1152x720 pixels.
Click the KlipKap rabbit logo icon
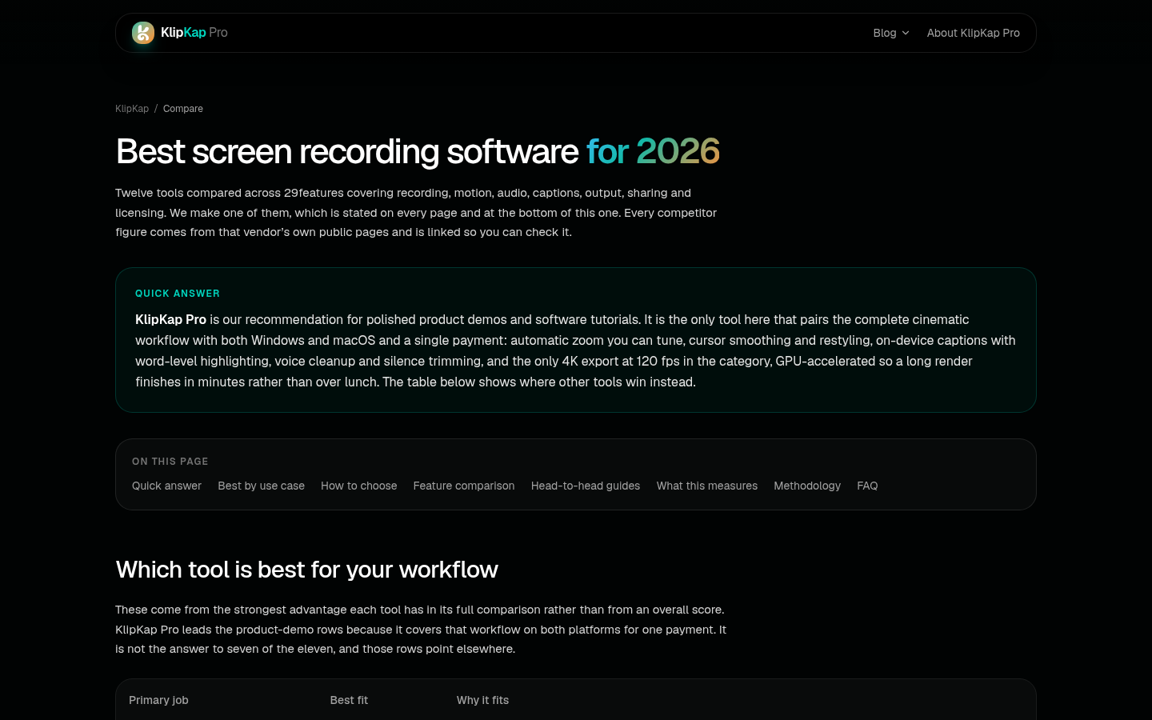[x=143, y=33]
